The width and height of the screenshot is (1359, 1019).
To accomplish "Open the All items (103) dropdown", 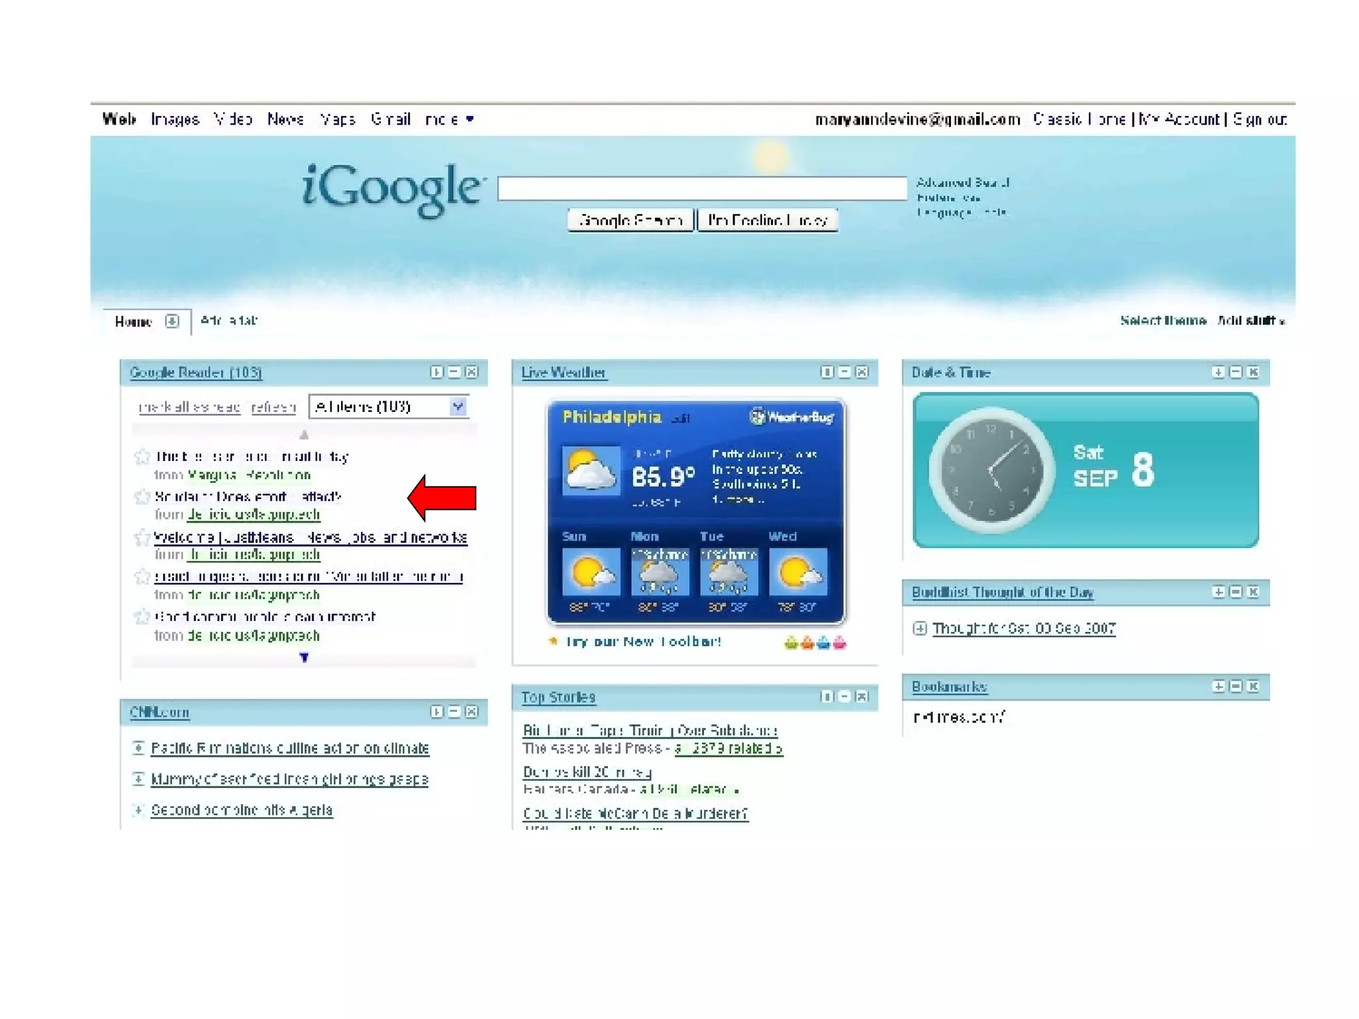I will tap(457, 406).
